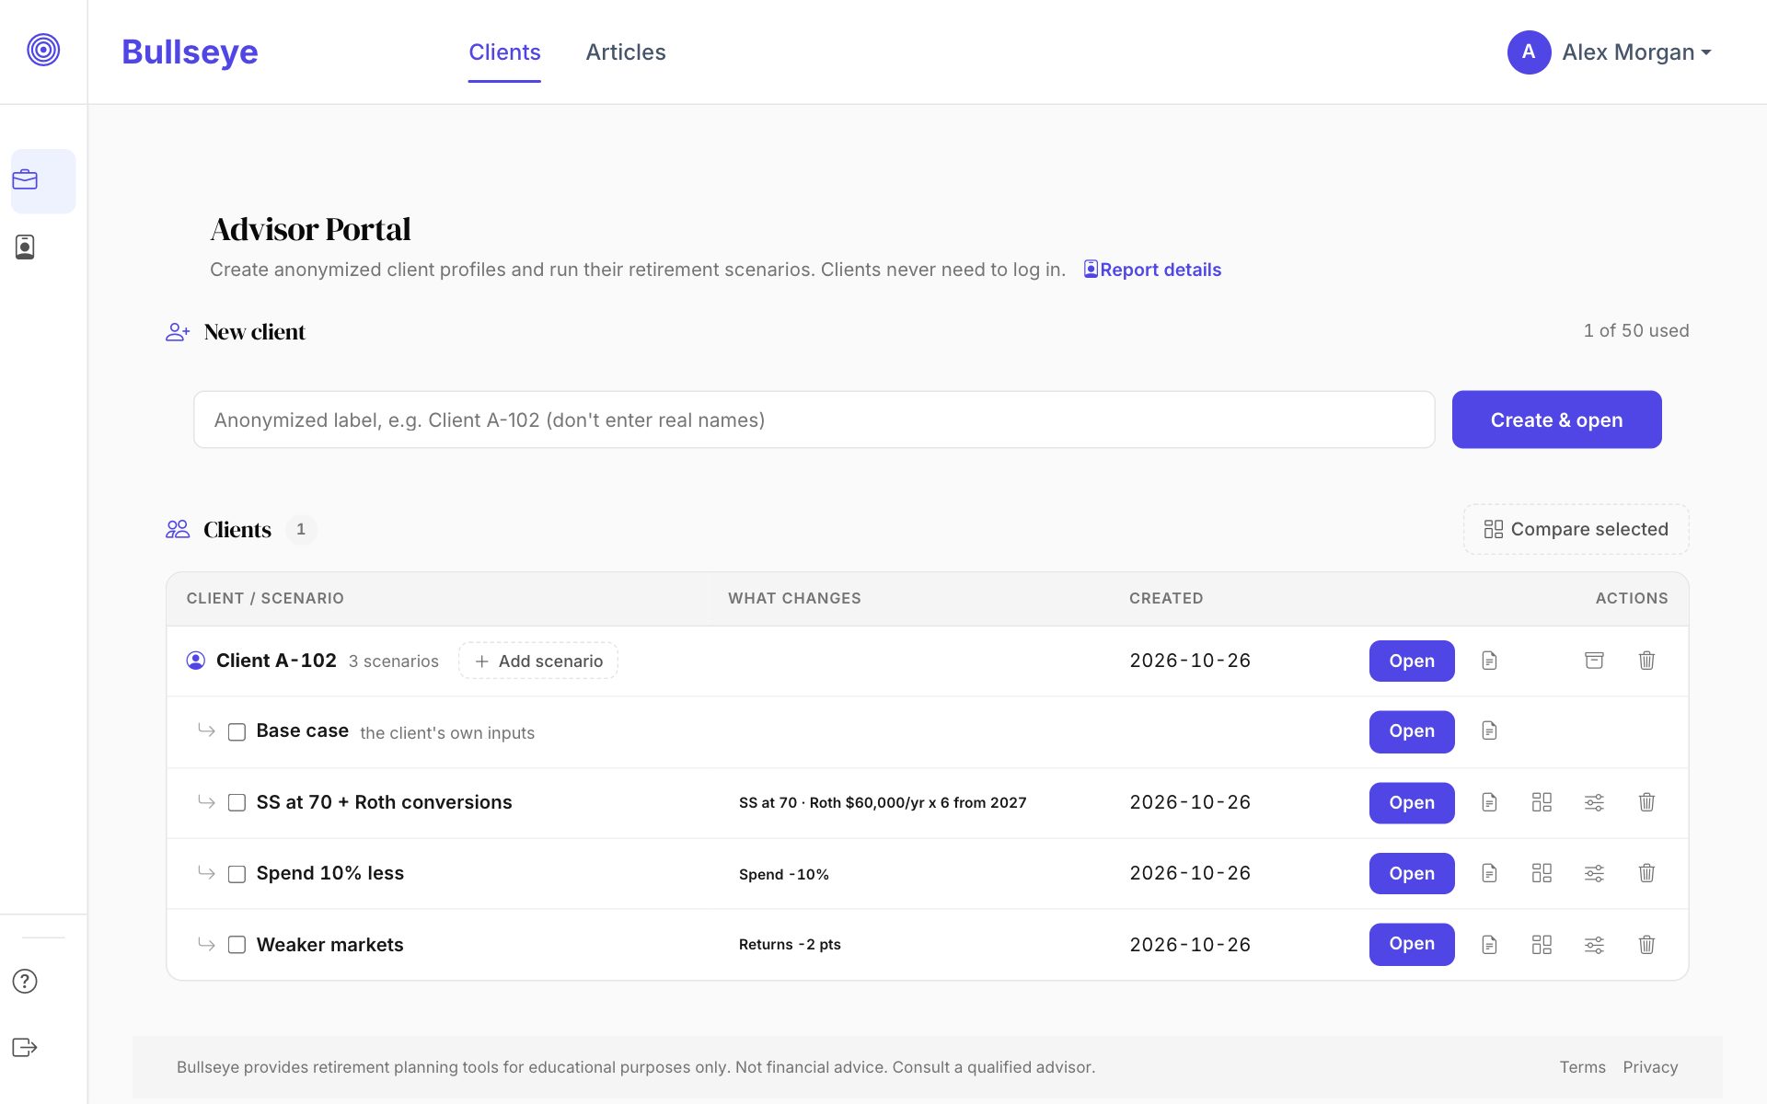Screen dimensions: 1767x1104
Task: Delete the SS at 70 + Roth conversions scenario
Action: pyautogui.click(x=1646, y=802)
